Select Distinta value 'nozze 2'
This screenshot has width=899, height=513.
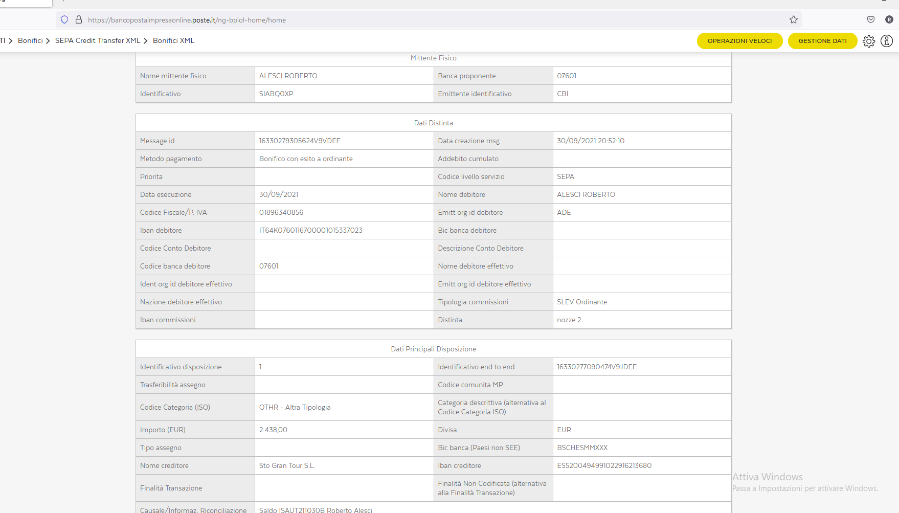569,320
